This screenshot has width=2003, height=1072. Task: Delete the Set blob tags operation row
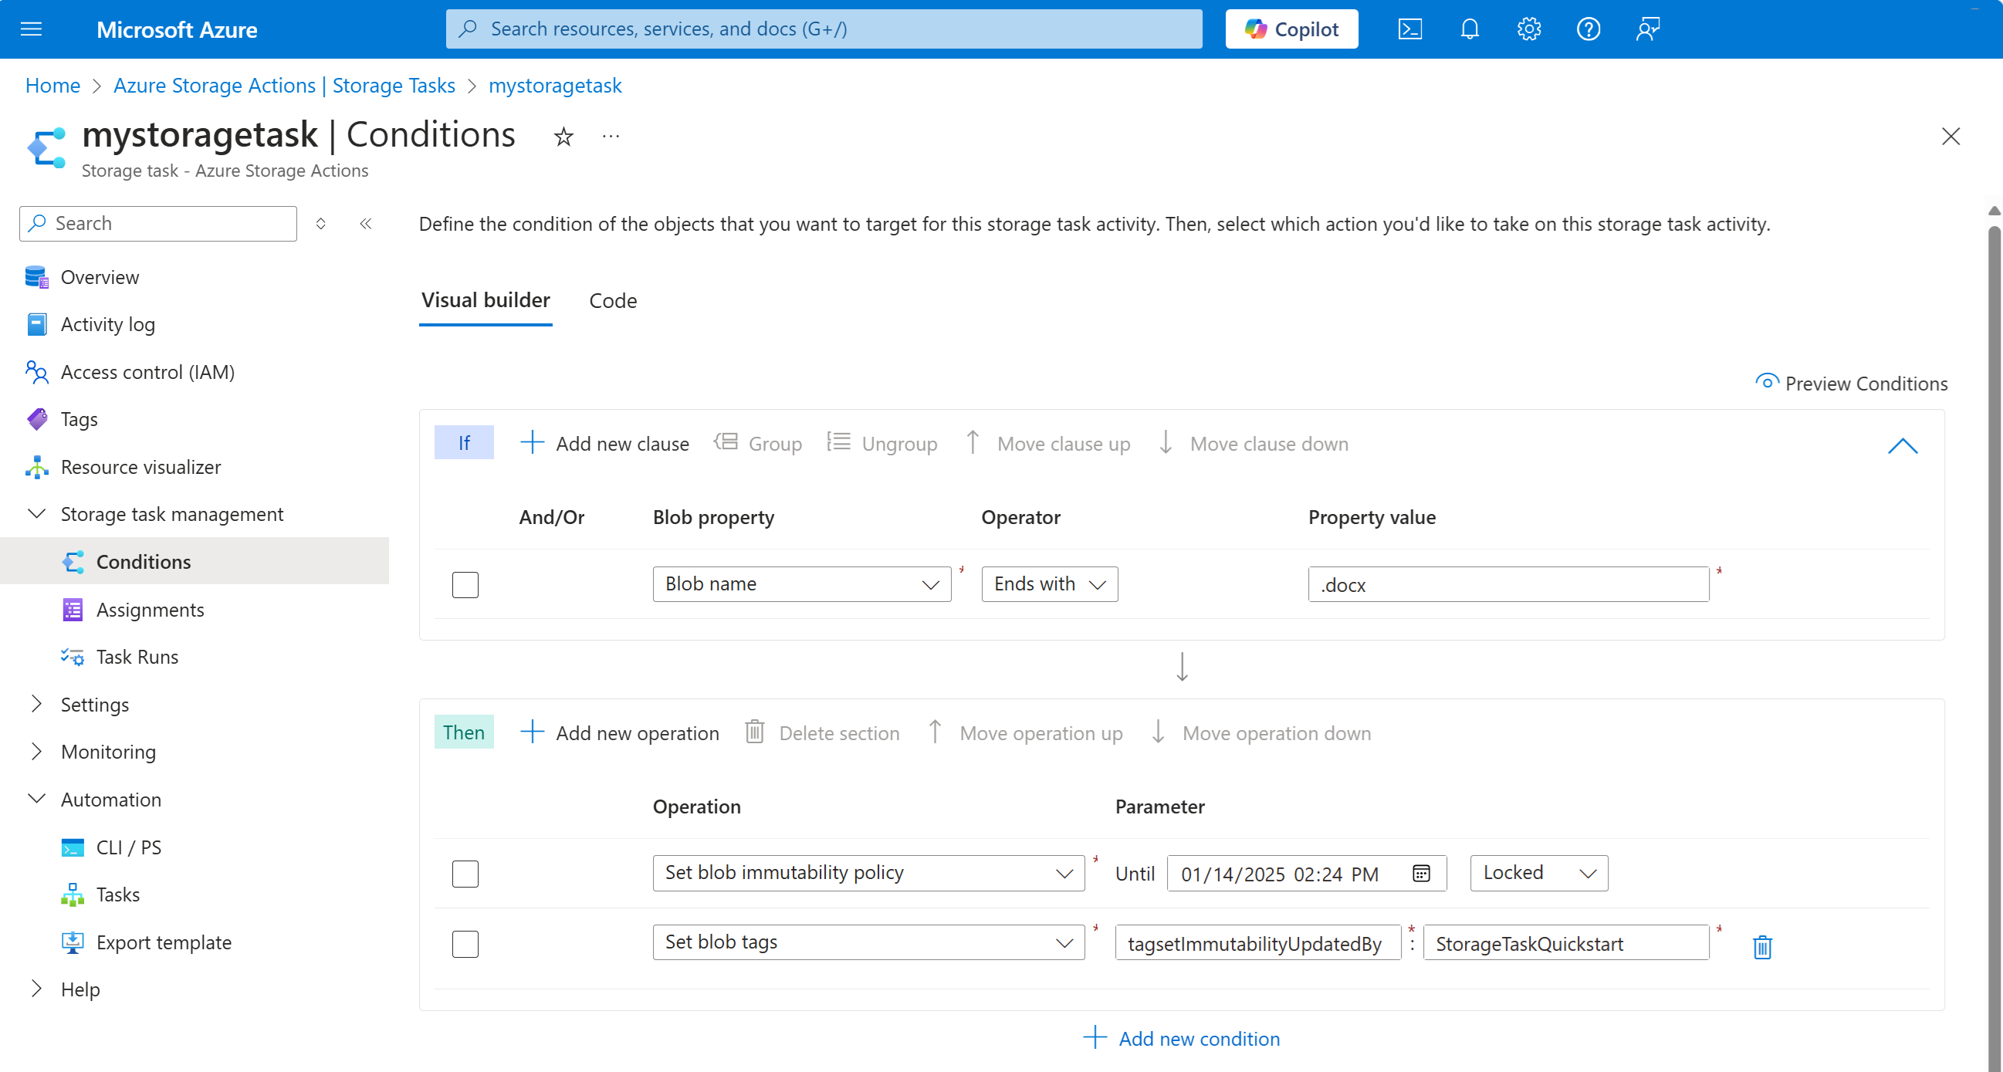click(1762, 946)
